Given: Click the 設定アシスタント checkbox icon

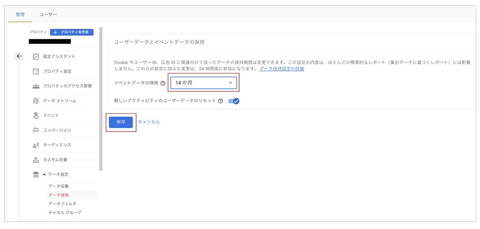Looking at the screenshot, I should [36, 56].
